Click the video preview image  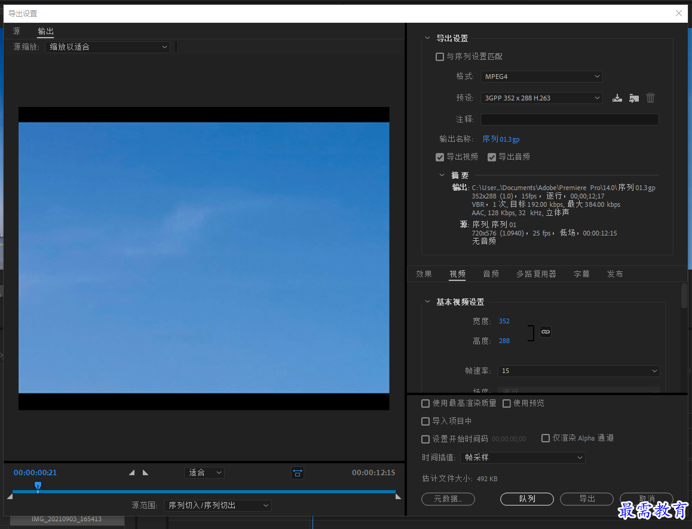point(204,258)
